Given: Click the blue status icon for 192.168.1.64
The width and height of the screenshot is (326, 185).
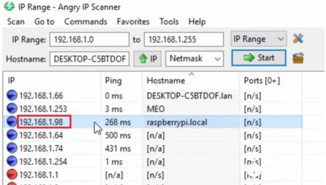Looking at the screenshot, I should tap(12, 135).
